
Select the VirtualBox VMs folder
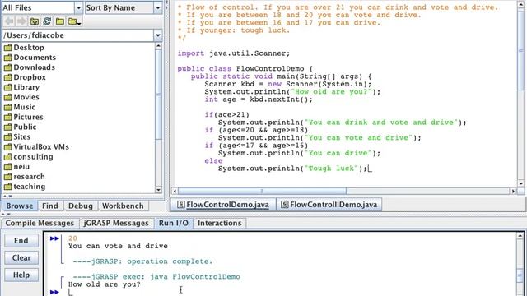click(41, 146)
